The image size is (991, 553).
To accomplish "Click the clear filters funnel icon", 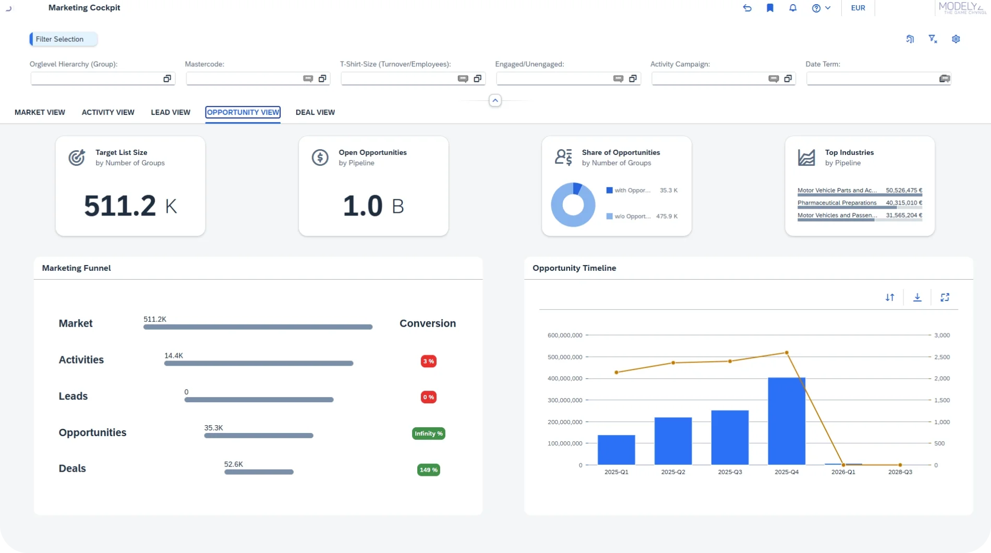I will click(x=933, y=39).
